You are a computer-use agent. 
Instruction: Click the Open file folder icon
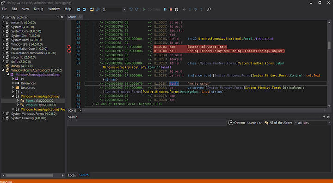pos(92,10)
